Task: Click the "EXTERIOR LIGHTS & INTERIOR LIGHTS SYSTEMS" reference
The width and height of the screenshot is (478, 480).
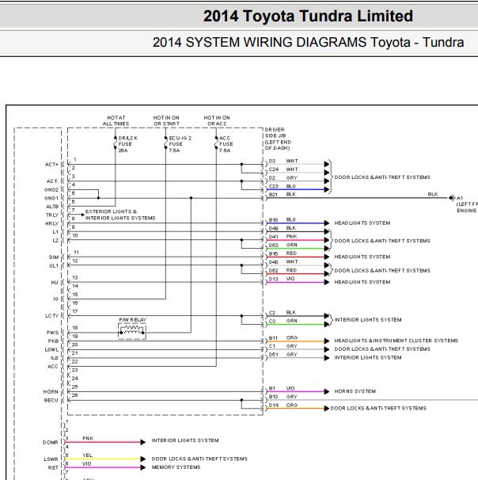Action: click(x=120, y=215)
